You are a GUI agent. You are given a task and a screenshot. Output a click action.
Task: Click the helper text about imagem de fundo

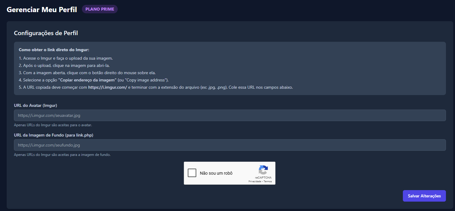pyautogui.click(x=62, y=155)
